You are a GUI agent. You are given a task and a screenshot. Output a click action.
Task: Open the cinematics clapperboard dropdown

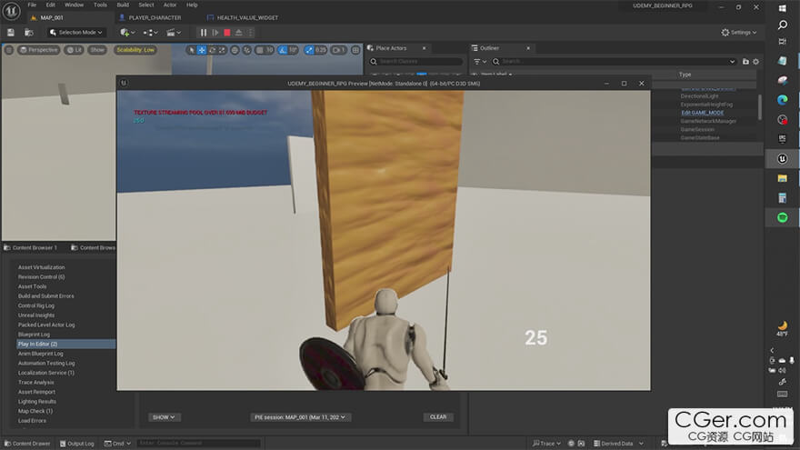(174, 33)
